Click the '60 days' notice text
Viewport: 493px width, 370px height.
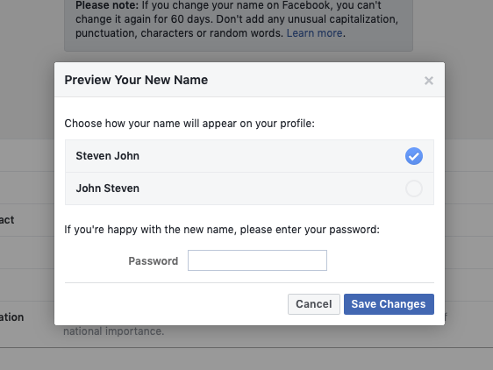click(192, 19)
